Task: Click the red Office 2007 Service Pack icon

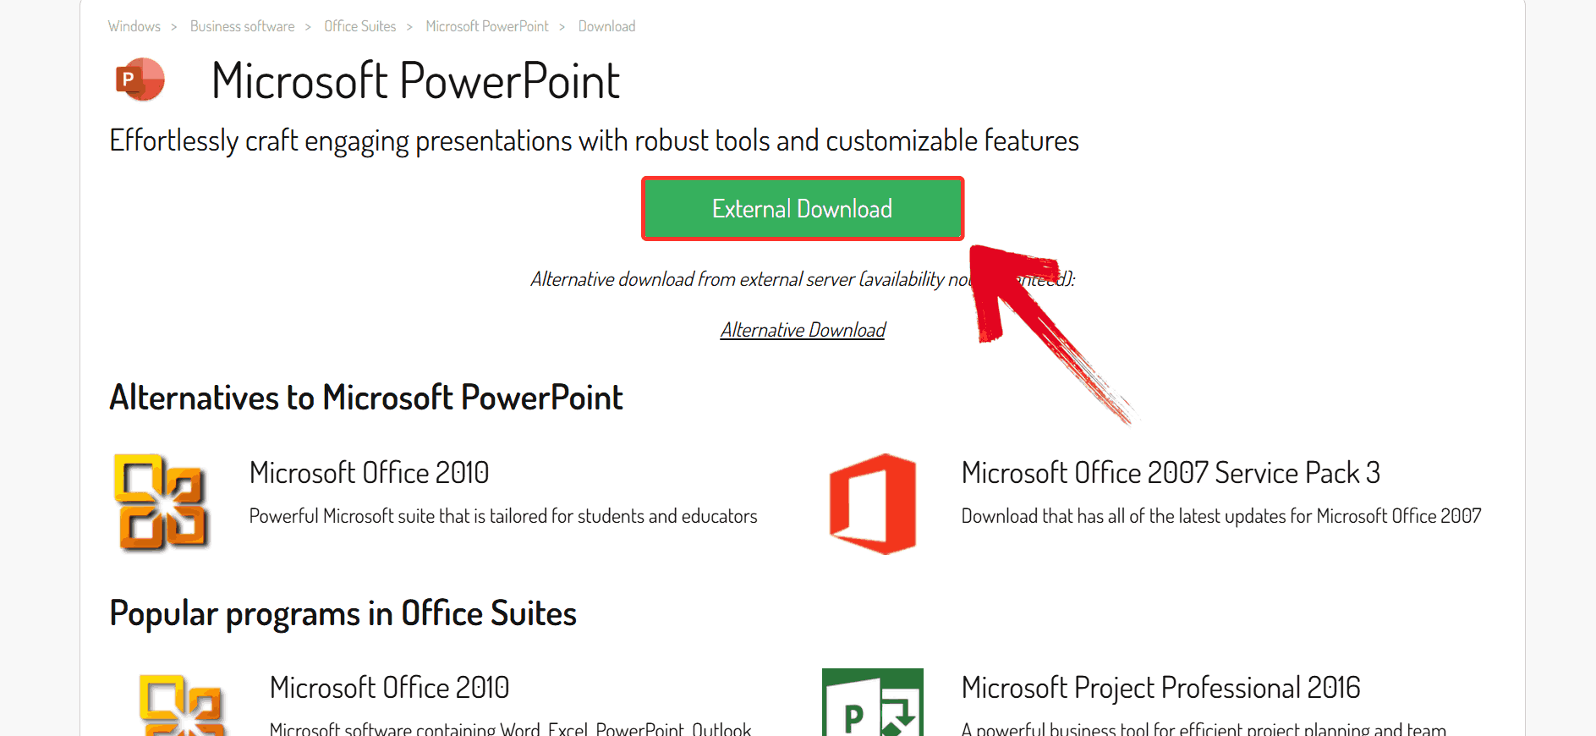Action: (x=873, y=503)
